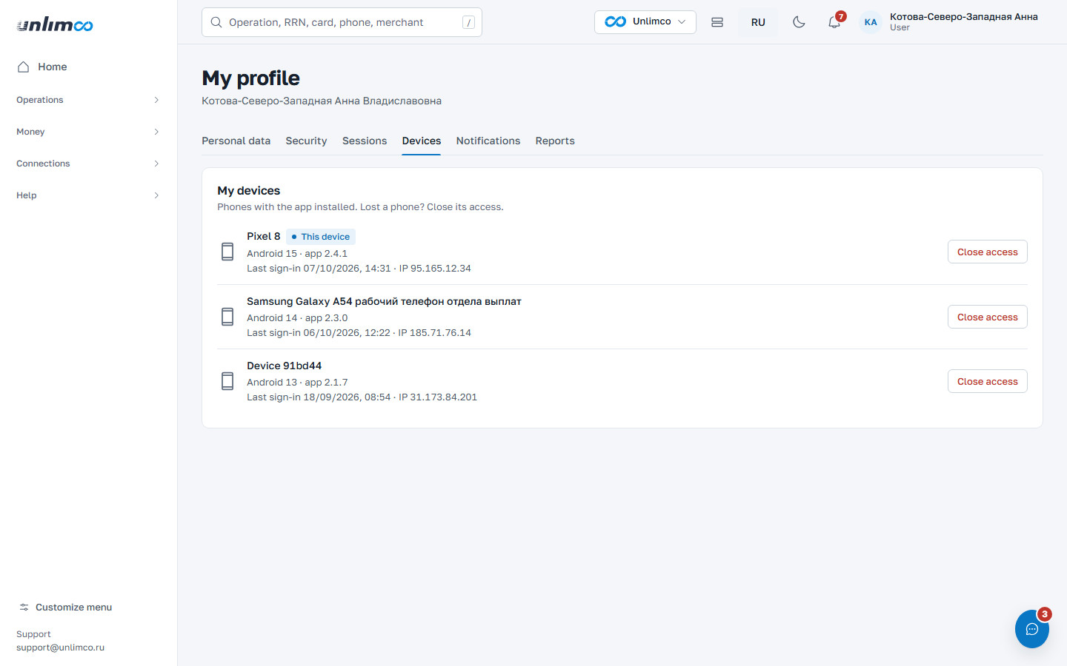
Task: Expand the Operations sidebar section
Action: point(89,100)
